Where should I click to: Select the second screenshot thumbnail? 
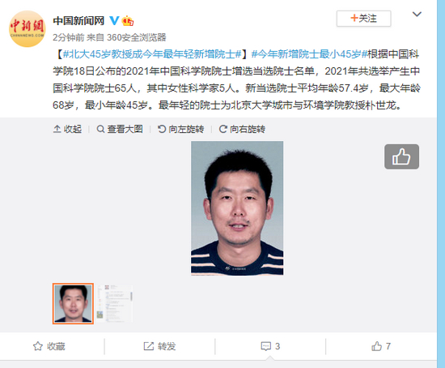click(115, 303)
